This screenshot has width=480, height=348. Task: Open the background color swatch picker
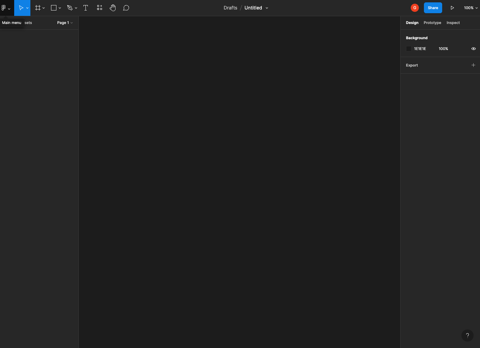click(409, 49)
